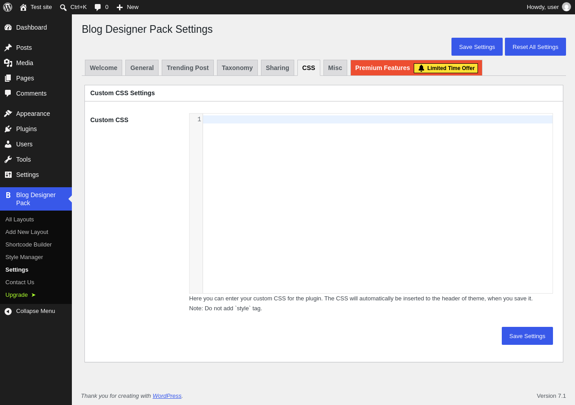The height and width of the screenshot is (405, 575).
Task: Click the Settings sliders icon in sidebar
Action: (x=8, y=175)
